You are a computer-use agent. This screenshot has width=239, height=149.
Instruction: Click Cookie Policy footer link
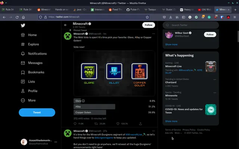pos(204,130)
